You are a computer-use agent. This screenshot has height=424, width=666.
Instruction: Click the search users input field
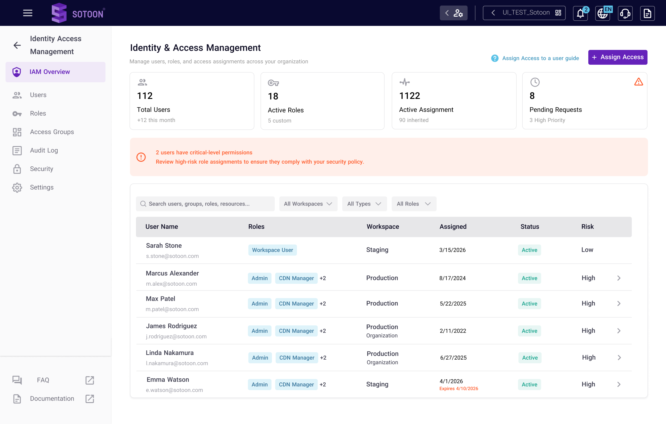[x=205, y=204]
